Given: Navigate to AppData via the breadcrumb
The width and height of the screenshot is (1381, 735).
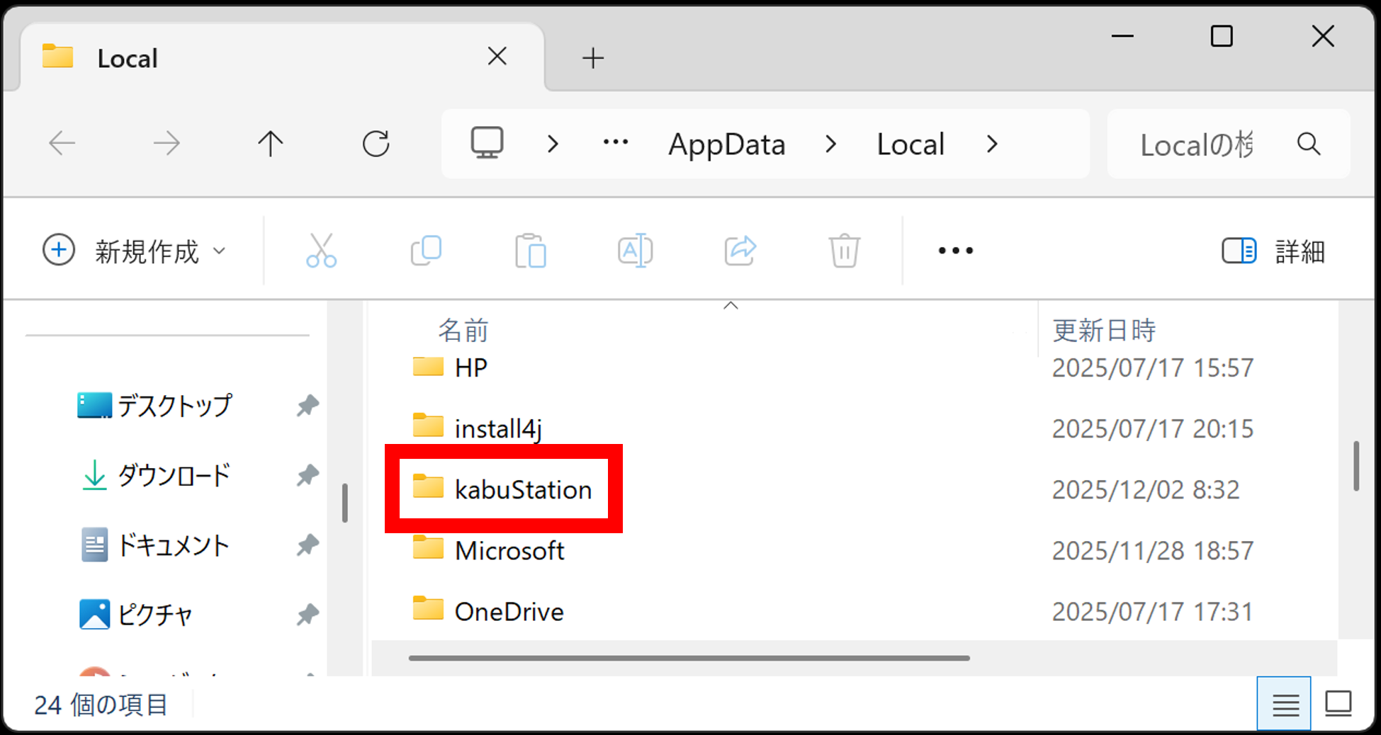Looking at the screenshot, I should pos(726,144).
